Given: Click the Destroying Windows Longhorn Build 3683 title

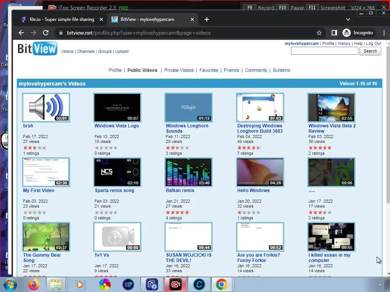Looking at the screenshot, I should click(260, 129).
